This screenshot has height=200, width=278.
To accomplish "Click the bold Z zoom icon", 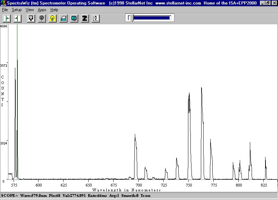I will [x=85, y=18].
